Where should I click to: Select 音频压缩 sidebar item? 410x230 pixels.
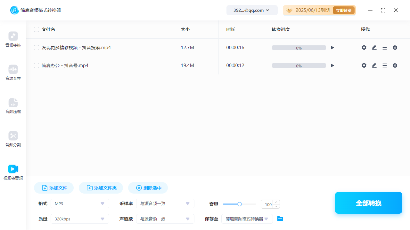(13, 106)
